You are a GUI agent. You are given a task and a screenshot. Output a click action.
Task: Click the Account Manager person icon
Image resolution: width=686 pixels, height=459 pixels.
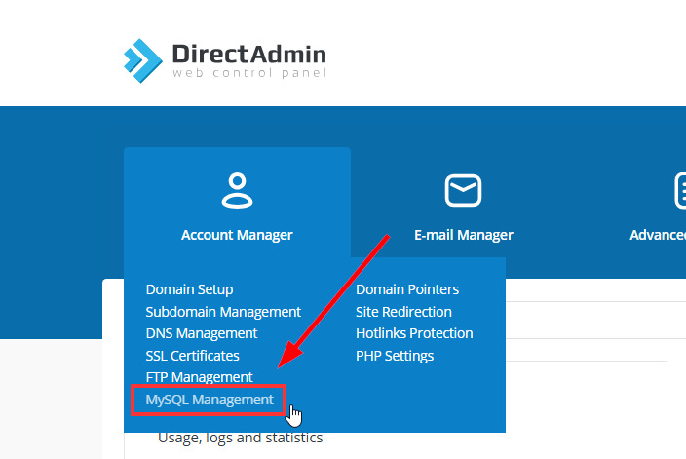pos(237,190)
